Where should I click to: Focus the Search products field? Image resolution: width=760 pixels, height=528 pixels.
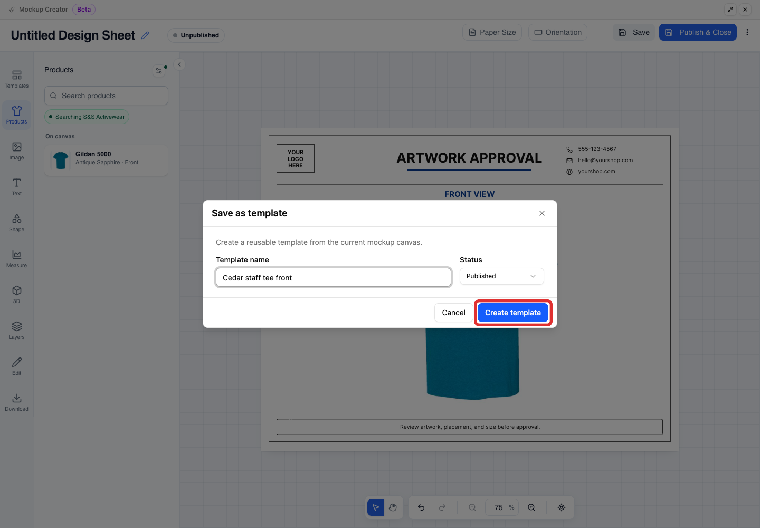pyautogui.click(x=106, y=96)
